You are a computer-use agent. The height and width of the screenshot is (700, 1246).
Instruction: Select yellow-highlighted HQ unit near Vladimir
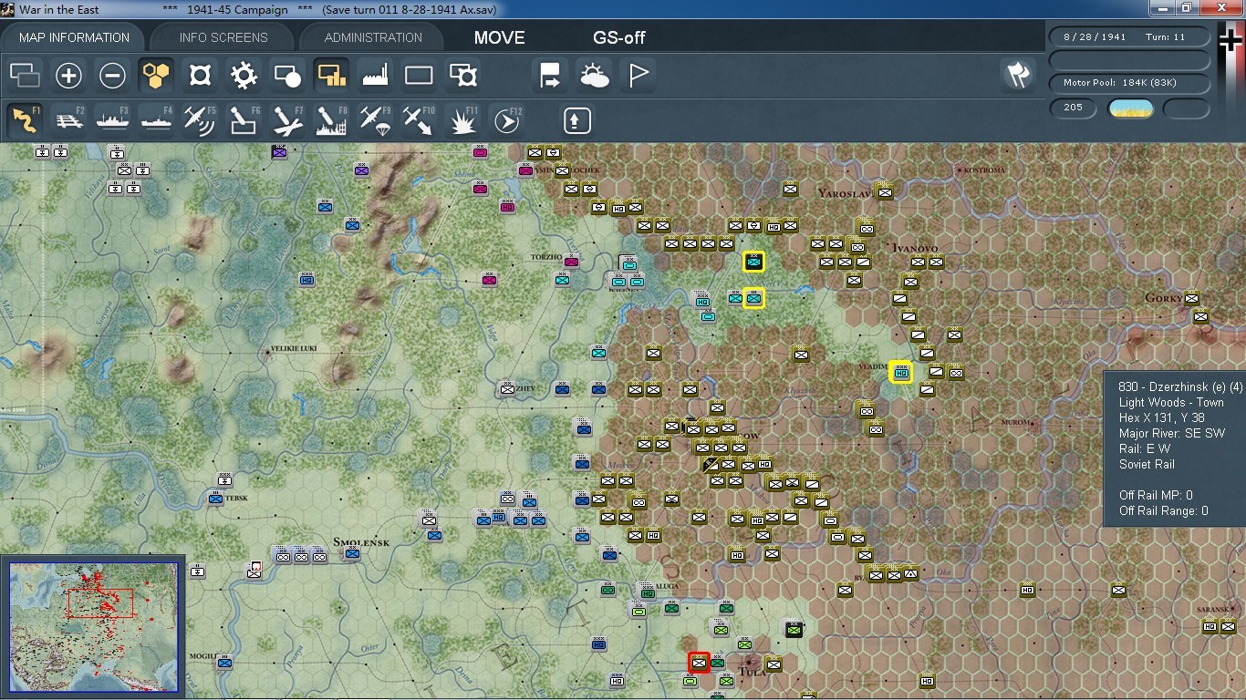pyautogui.click(x=901, y=372)
